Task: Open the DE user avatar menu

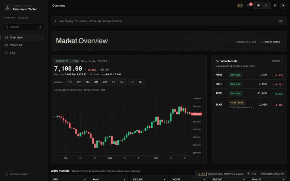Action: [283, 5]
